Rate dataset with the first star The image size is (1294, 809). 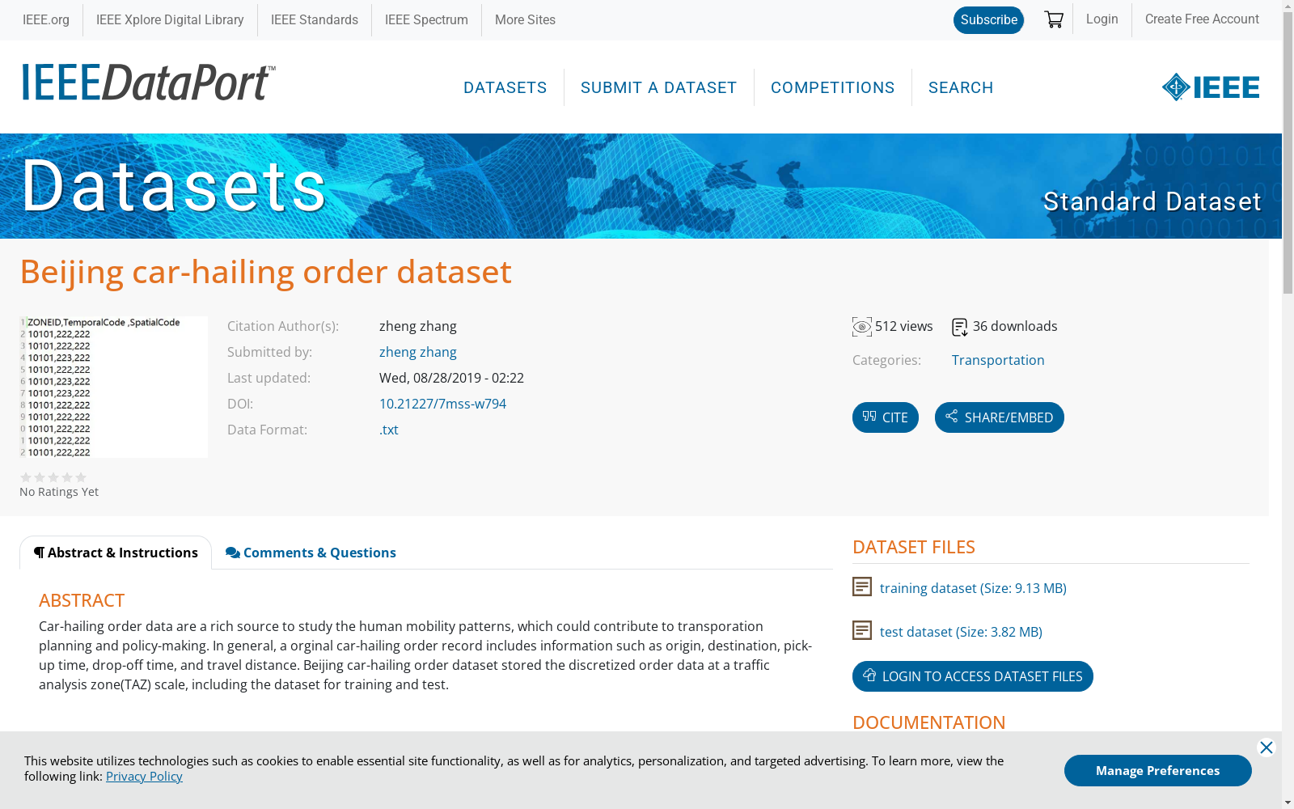click(x=26, y=477)
